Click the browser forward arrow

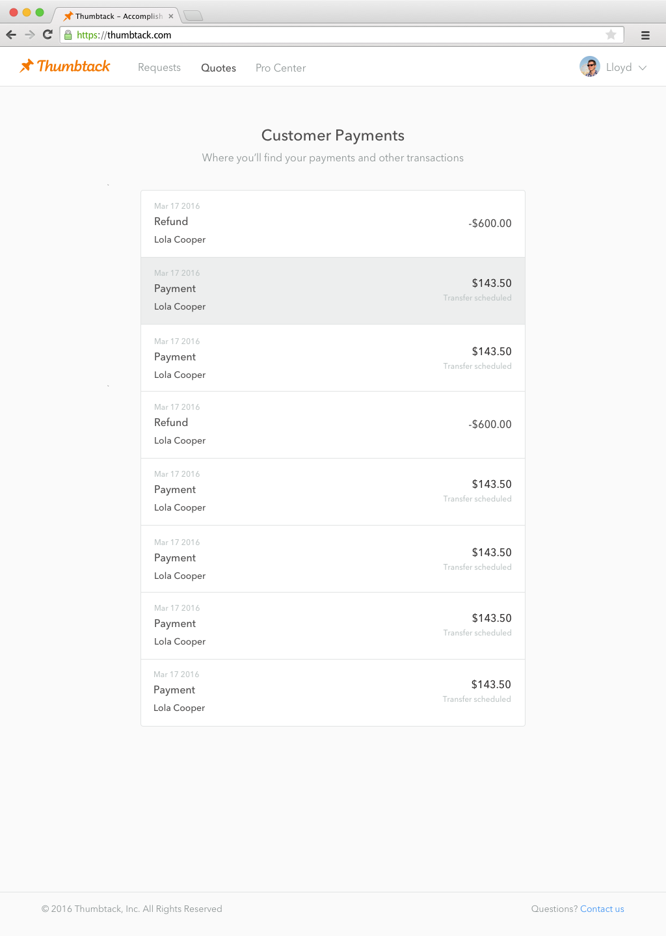[29, 34]
